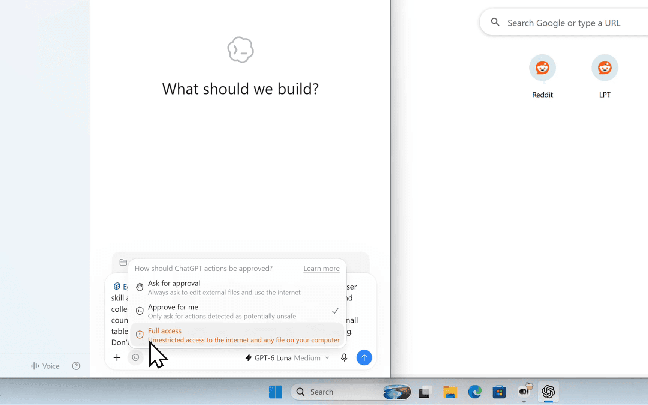The width and height of the screenshot is (648, 405).
Task: Open Microsoft Store from the taskbar
Action: click(499, 392)
